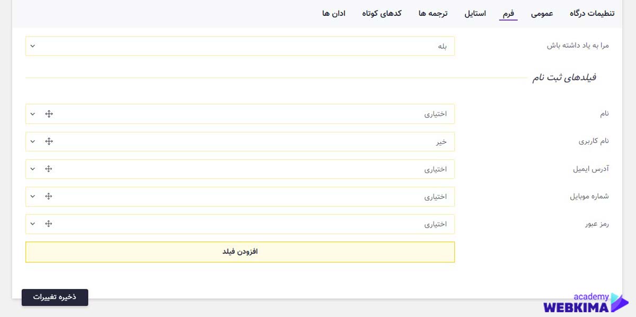
Task: Go to the ترجمه ها tab
Action: 433,13
